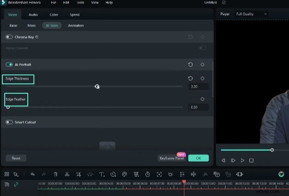Open the Color tab
The width and height of the screenshot is (289, 196).
point(54,15)
